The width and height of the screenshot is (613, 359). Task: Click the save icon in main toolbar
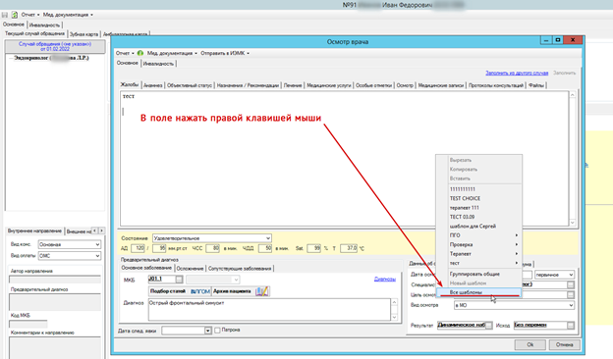[x=5, y=15]
